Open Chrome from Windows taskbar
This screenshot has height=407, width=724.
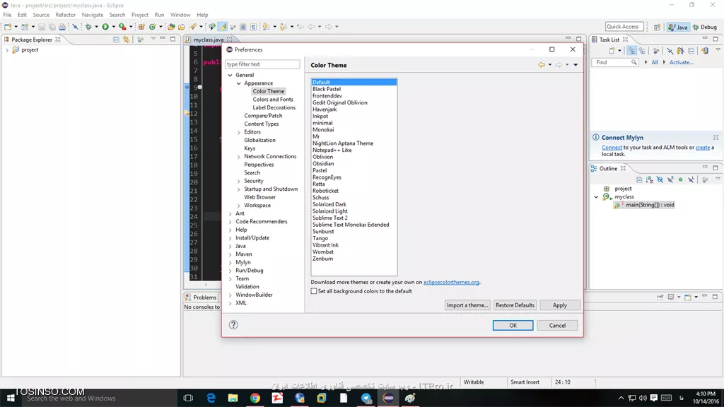255,398
